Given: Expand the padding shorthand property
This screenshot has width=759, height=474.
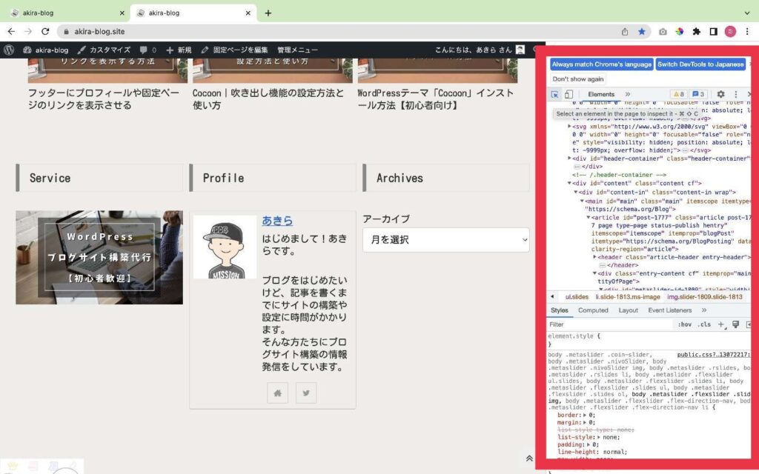Looking at the screenshot, I should [589, 444].
